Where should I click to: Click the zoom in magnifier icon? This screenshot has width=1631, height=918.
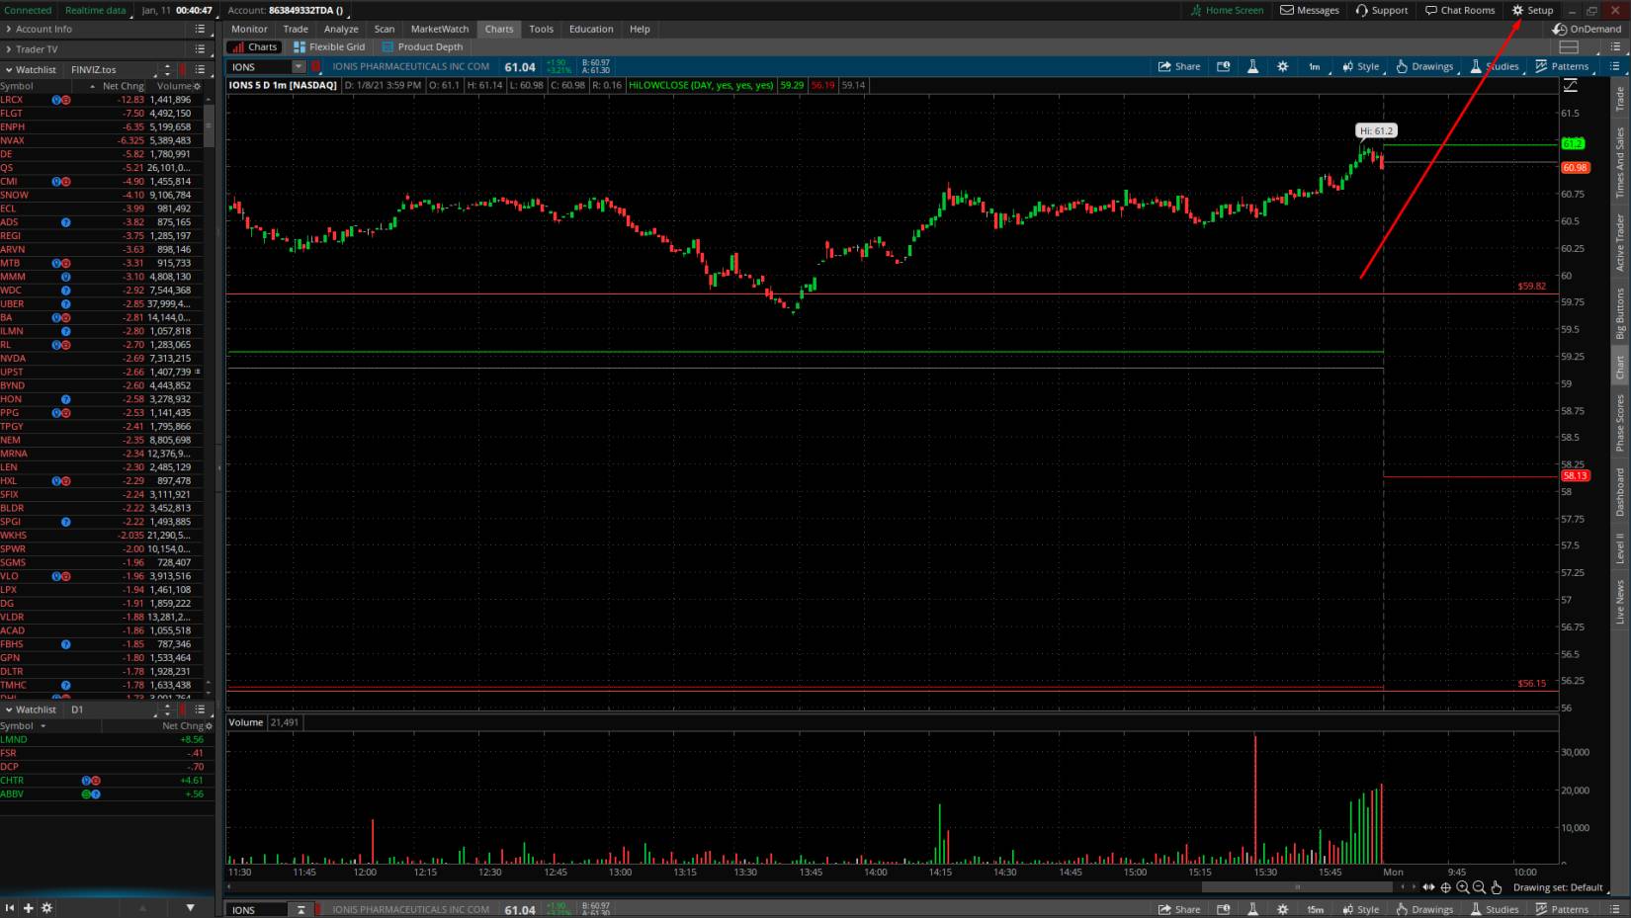click(x=1463, y=887)
